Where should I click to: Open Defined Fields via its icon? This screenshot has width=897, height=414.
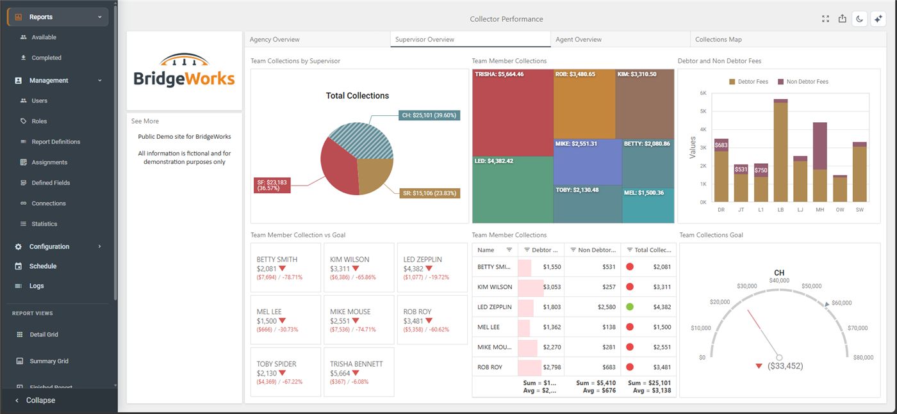click(x=24, y=183)
